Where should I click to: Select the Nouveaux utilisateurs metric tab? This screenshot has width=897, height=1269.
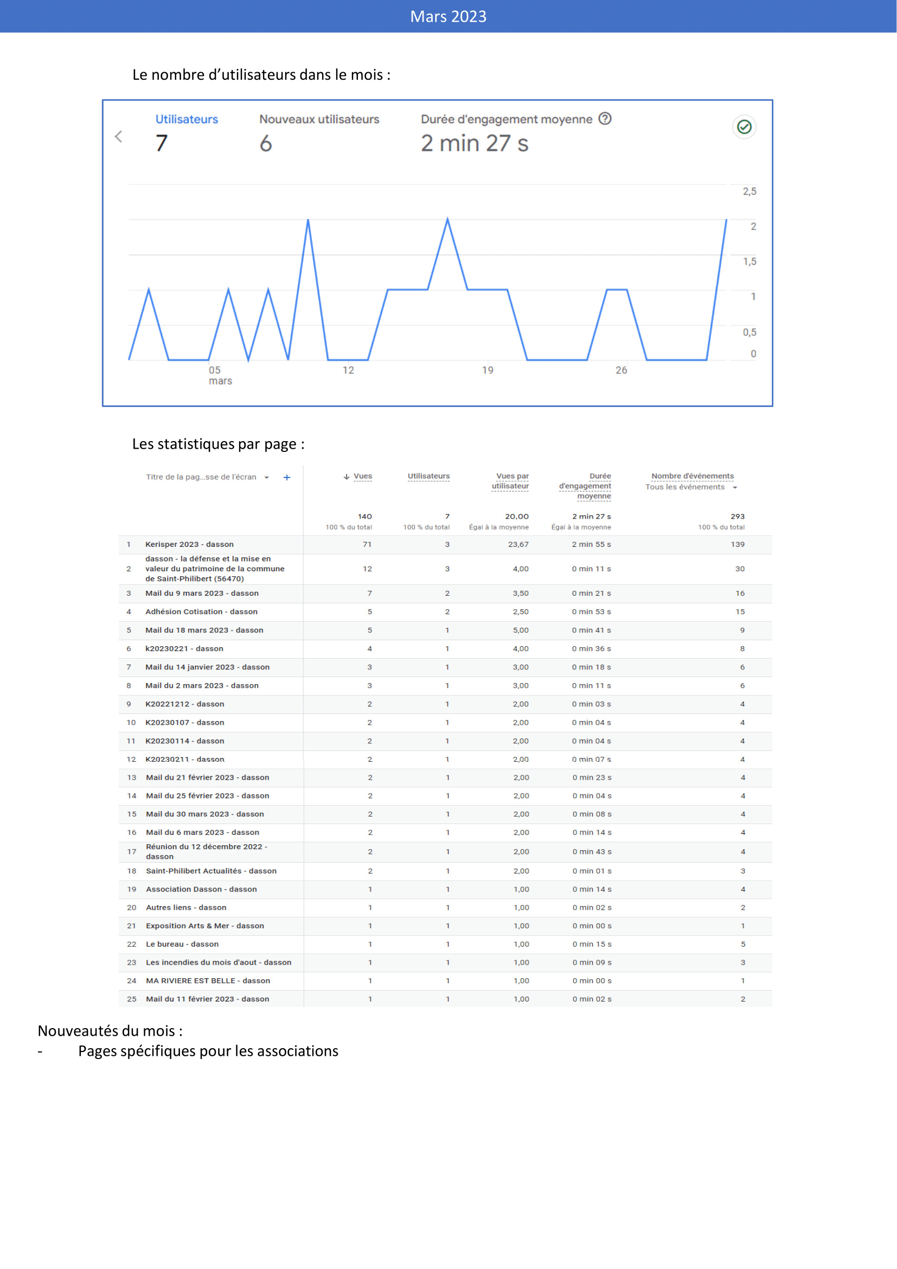[319, 132]
